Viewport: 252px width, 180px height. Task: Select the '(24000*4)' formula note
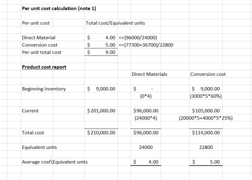click(x=146, y=118)
